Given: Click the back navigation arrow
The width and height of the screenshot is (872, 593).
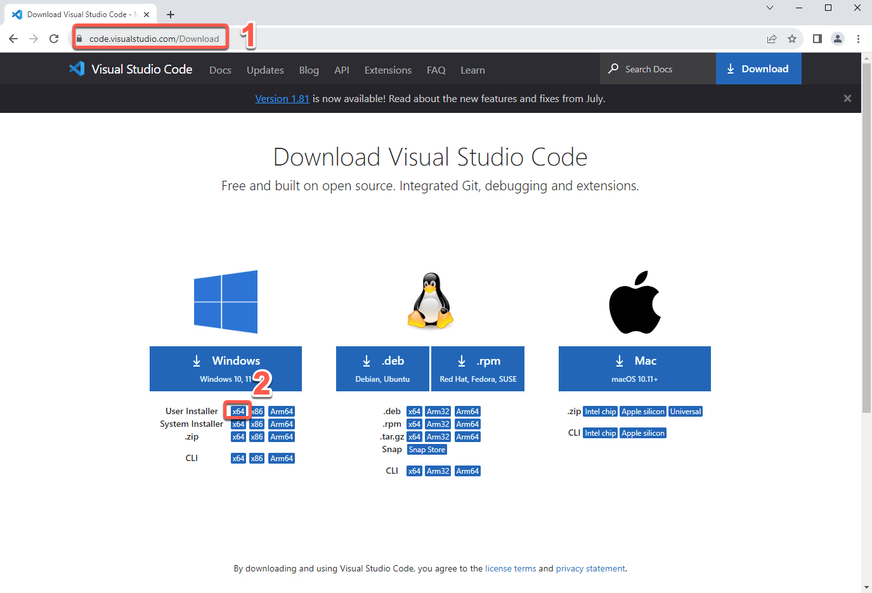Looking at the screenshot, I should [13, 39].
